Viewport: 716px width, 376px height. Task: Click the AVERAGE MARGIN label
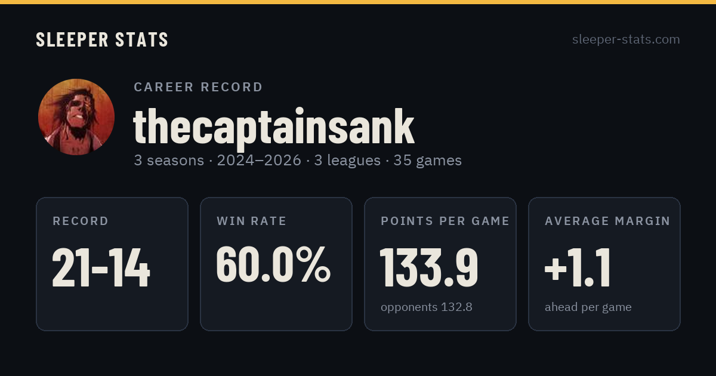click(607, 221)
